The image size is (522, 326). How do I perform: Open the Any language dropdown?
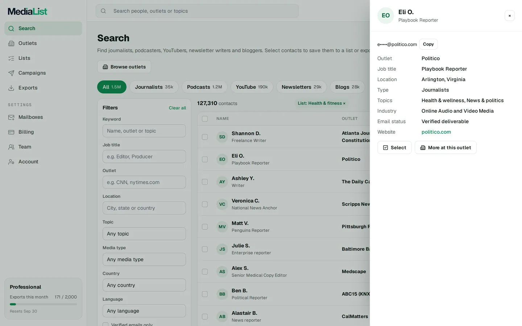(144, 311)
